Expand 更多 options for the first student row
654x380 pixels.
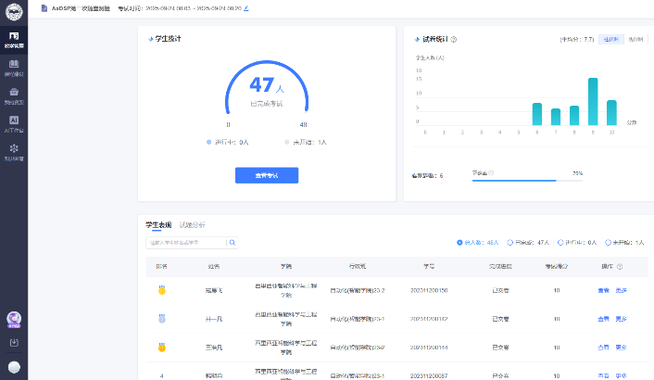(x=622, y=291)
